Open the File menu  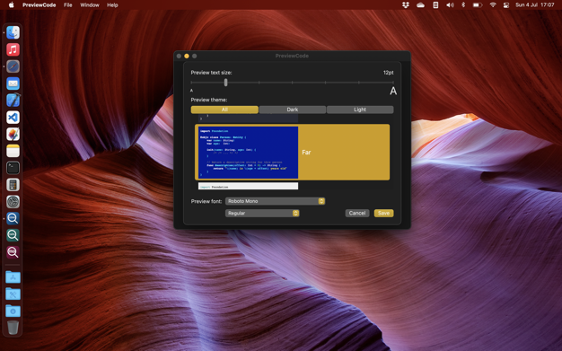click(67, 5)
